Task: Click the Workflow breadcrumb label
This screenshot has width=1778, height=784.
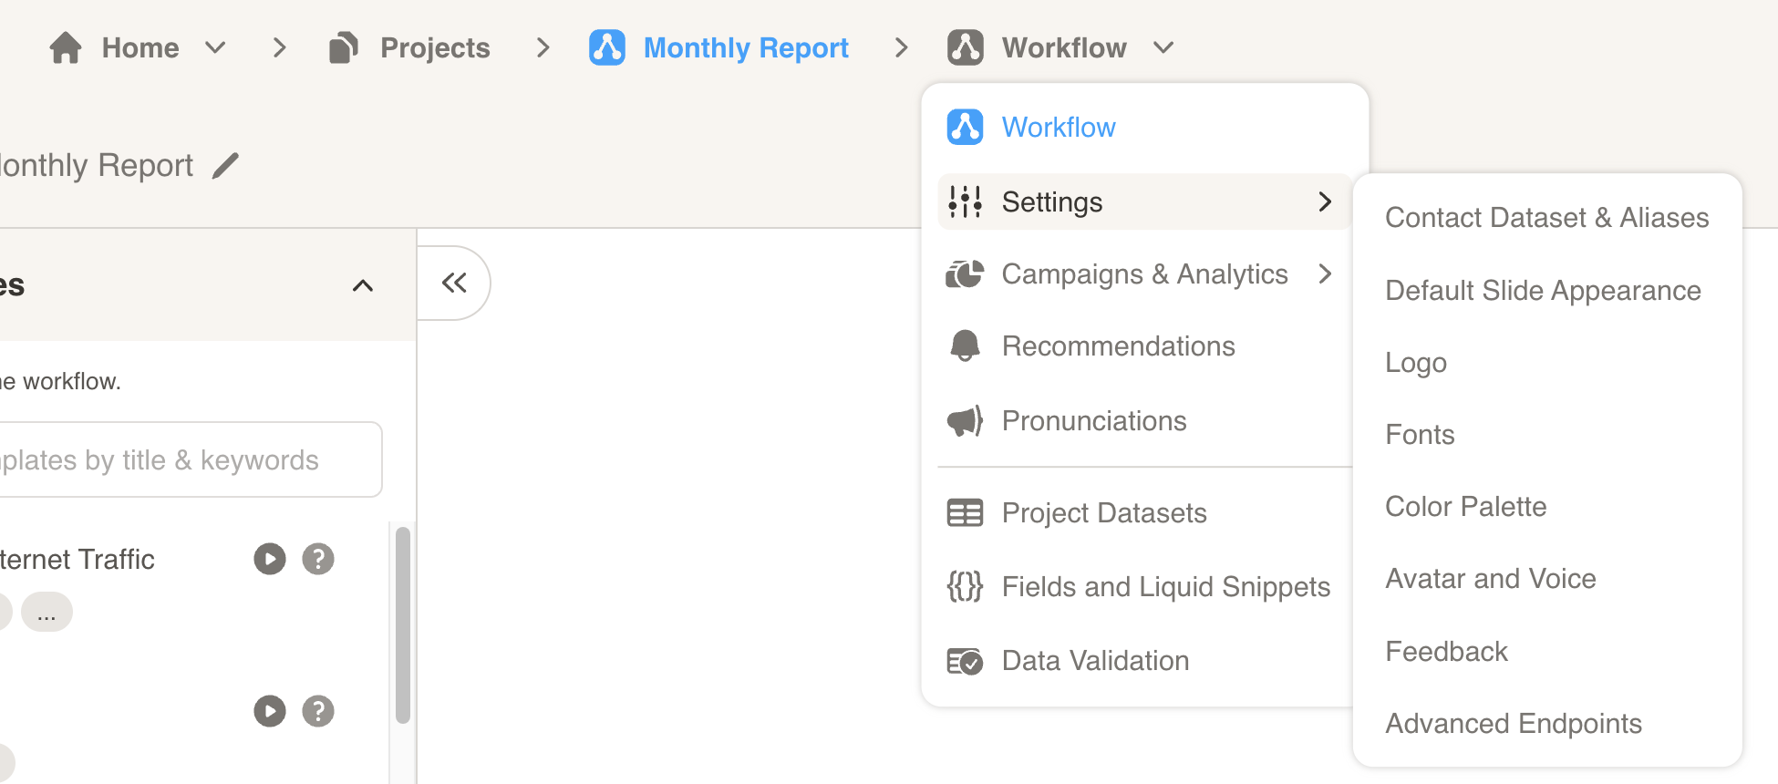Action: point(1064,47)
